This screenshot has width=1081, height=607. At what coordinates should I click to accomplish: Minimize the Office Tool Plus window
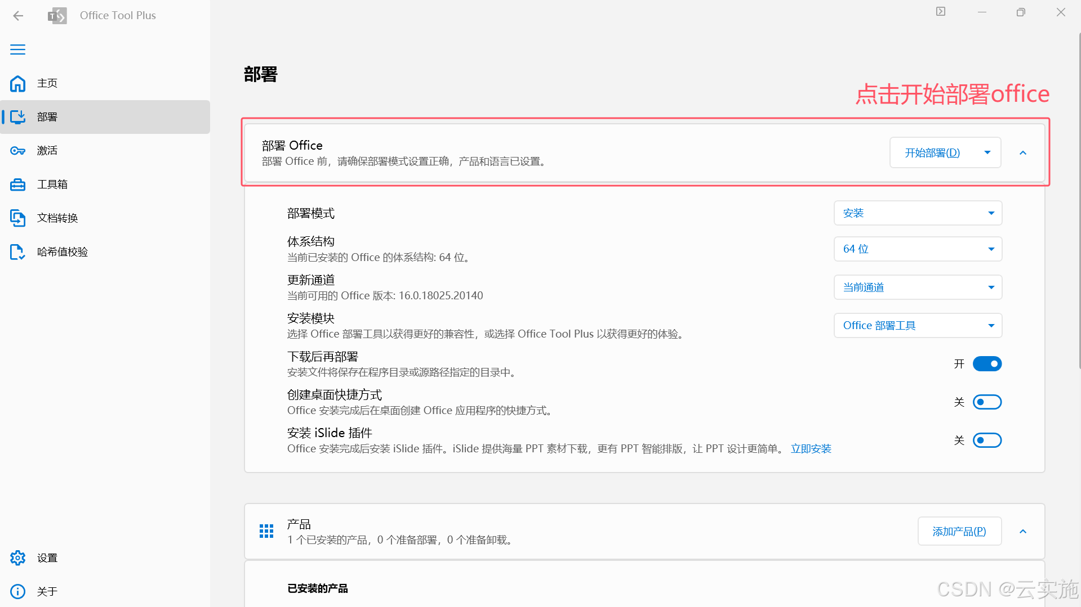[982, 12]
